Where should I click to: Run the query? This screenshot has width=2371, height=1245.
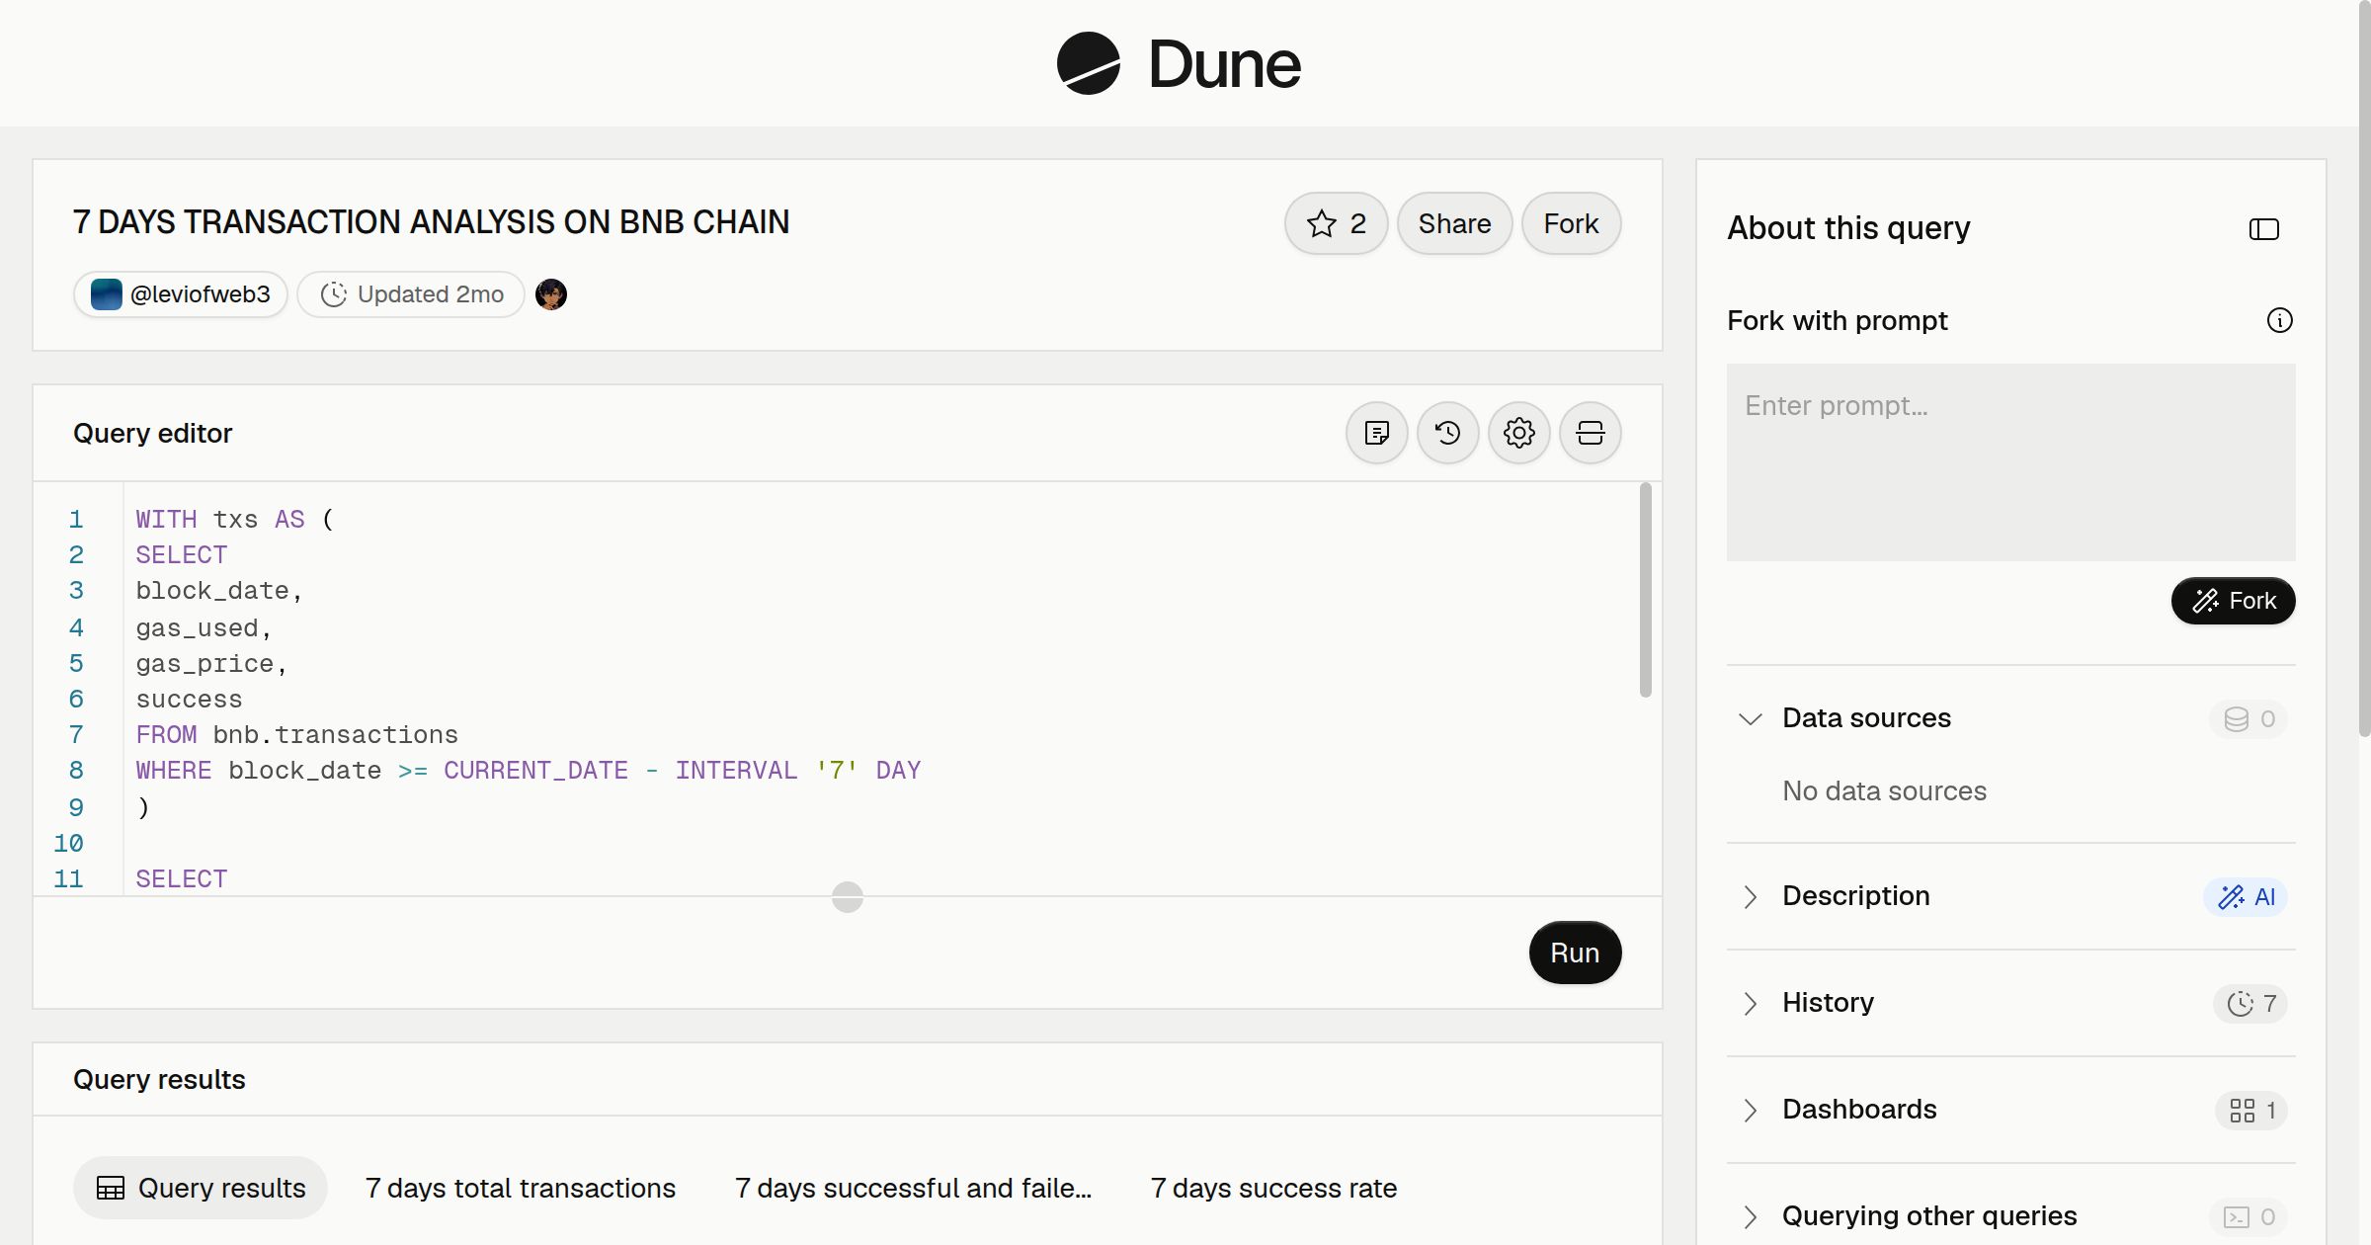click(x=1575, y=953)
